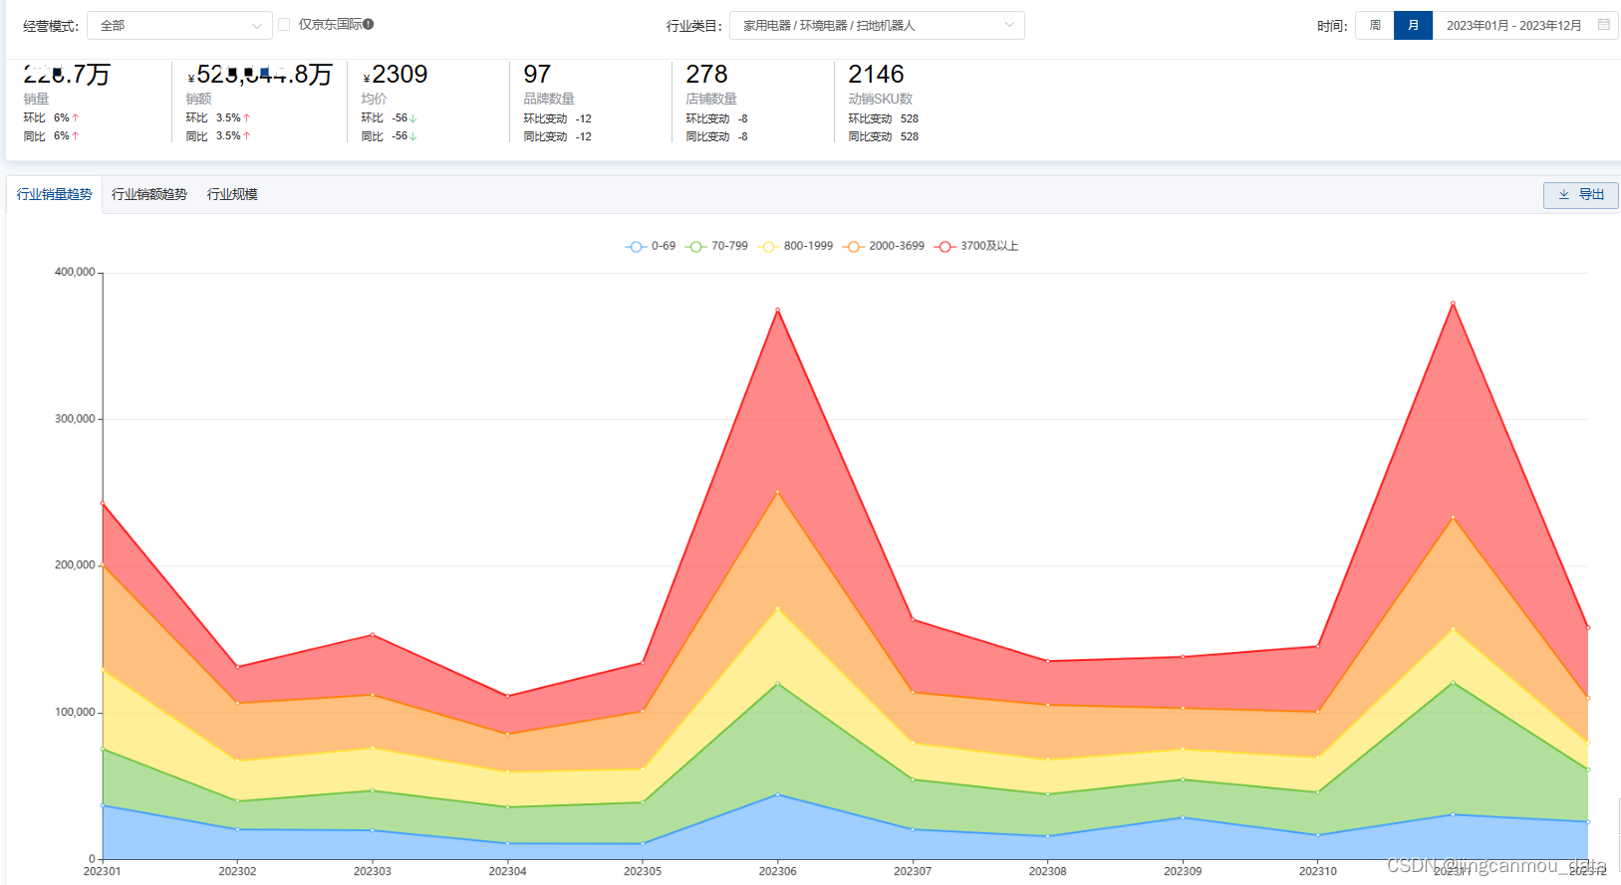Image resolution: width=1621 pixels, height=885 pixels.
Task: Click the 202301 x-axis label
Action: tap(103, 871)
